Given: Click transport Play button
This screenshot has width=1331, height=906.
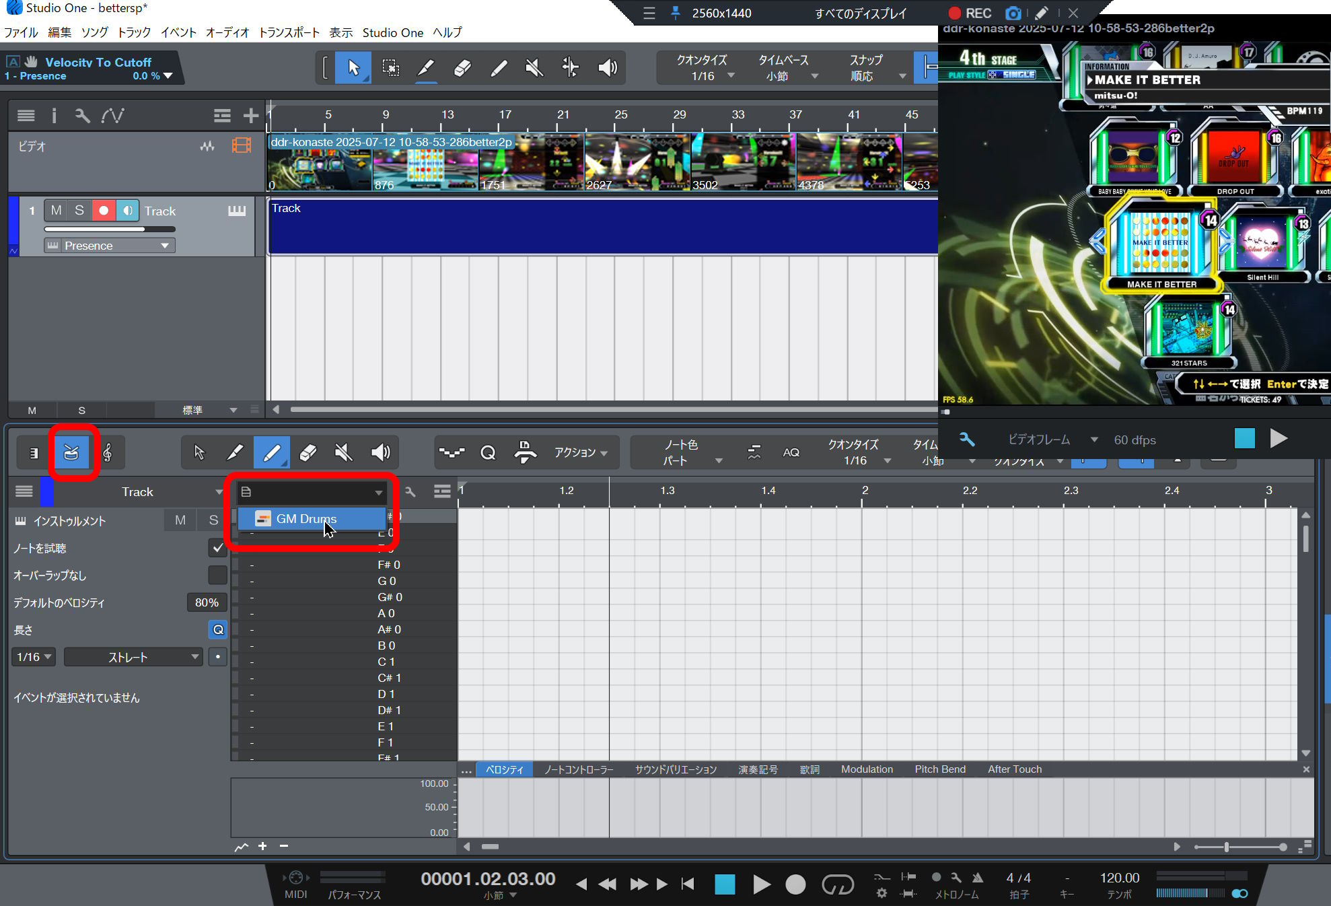Looking at the screenshot, I should (761, 884).
